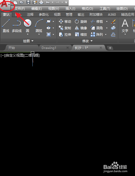
Task: Open the Redo history dropdown arrow
Action: 62,2
